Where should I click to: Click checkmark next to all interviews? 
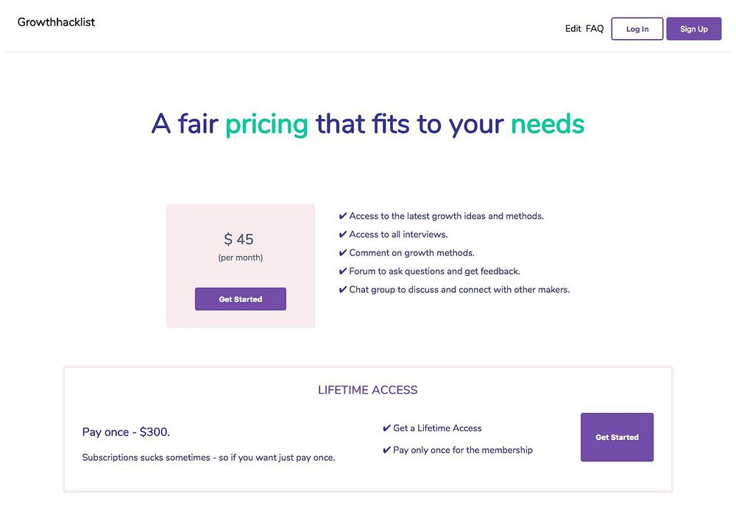tap(343, 235)
